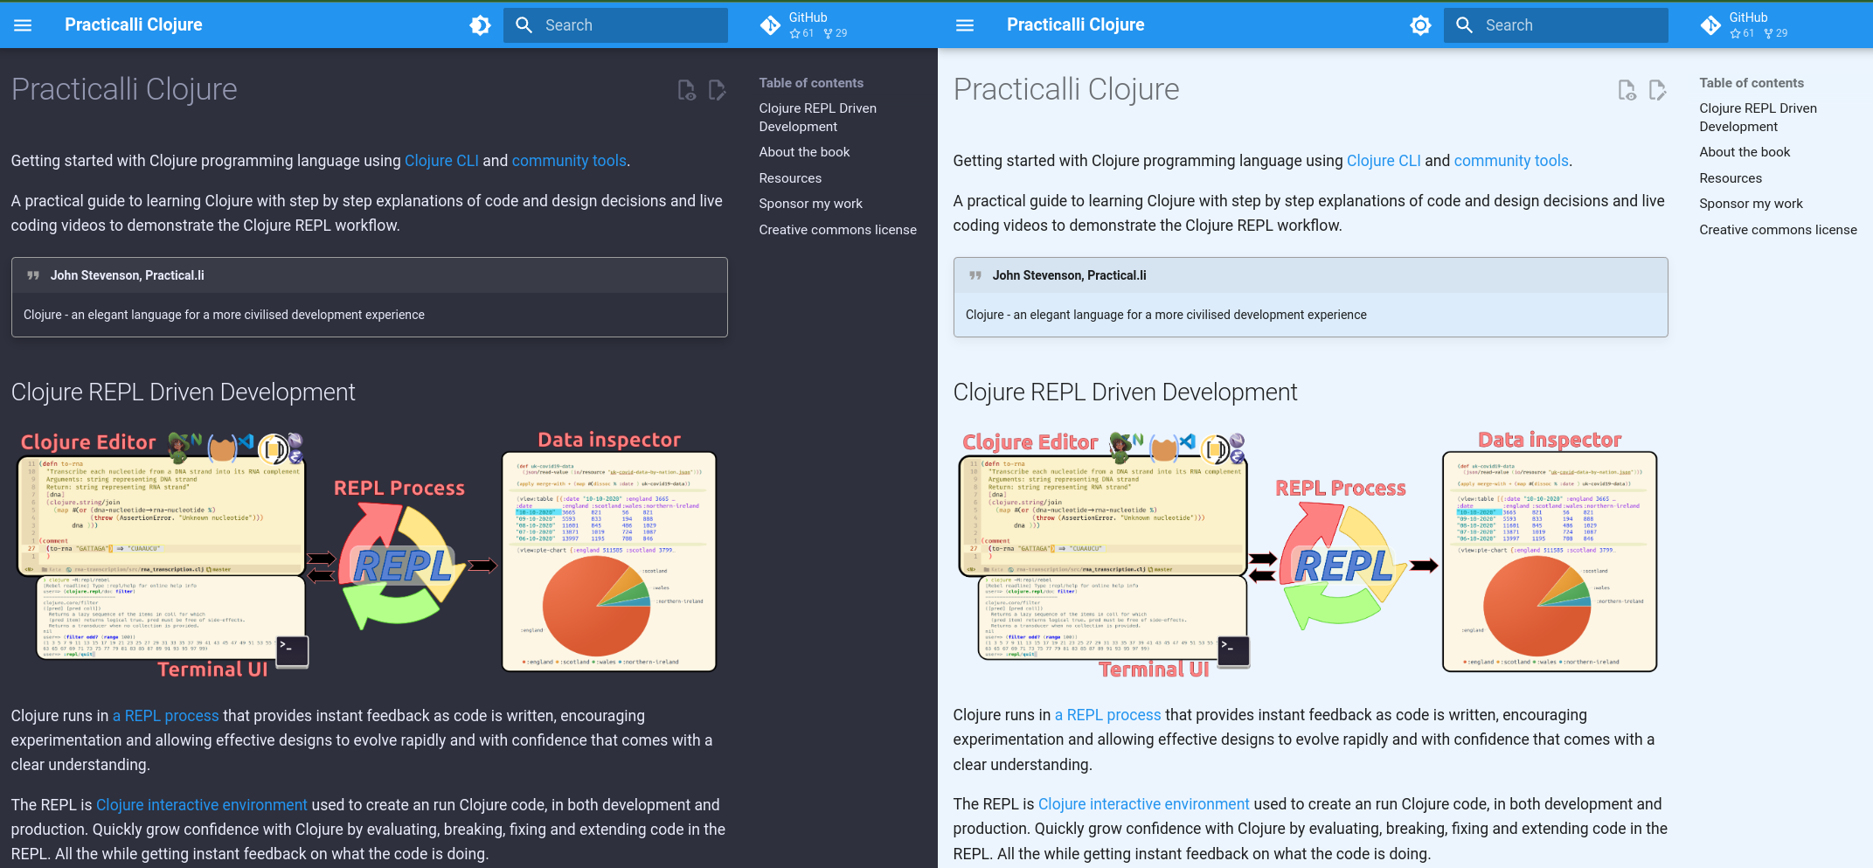Open Clojure interactive environment link in light page
Image resolution: width=1873 pixels, height=868 pixels.
tap(1143, 804)
